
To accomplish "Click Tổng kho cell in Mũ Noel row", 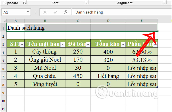I will click(108, 68).
